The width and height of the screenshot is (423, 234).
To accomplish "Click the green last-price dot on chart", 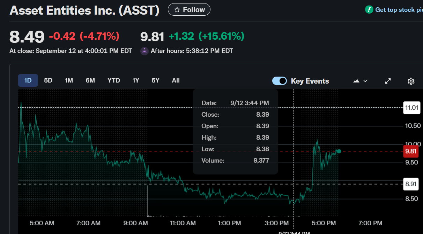I will [339, 151].
